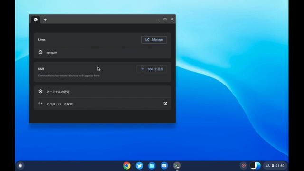
Task: Open the launcher button
Action: pos(20,166)
